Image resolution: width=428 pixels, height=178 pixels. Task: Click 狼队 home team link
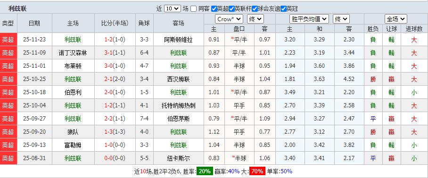click(73, 132)
